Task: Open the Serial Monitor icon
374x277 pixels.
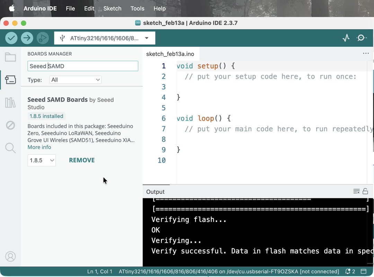Action: tap(362, 38)
